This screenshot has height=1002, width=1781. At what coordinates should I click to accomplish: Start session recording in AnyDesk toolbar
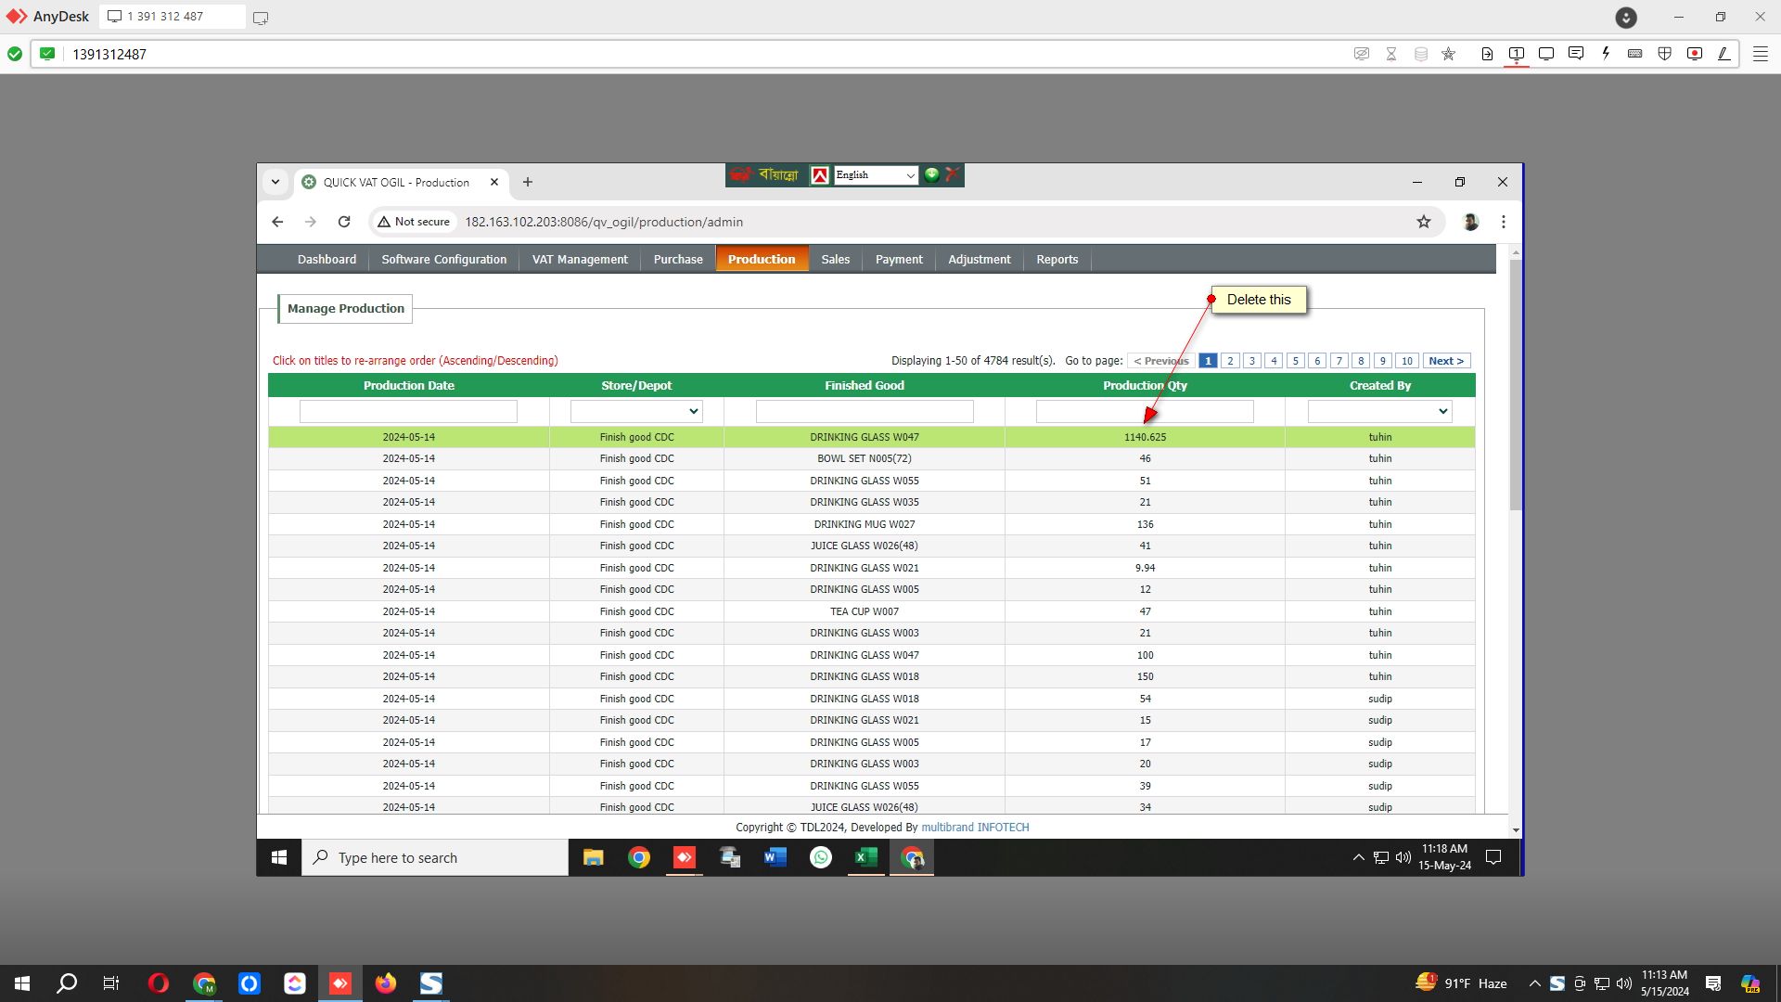[x=1695, y=54]
